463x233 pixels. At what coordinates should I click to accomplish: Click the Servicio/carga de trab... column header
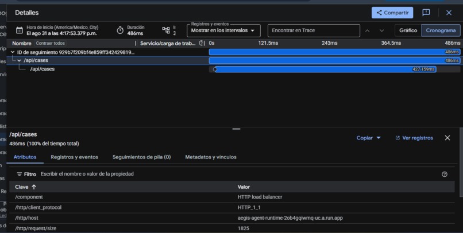pyautogui.click(x=168, y=44)
